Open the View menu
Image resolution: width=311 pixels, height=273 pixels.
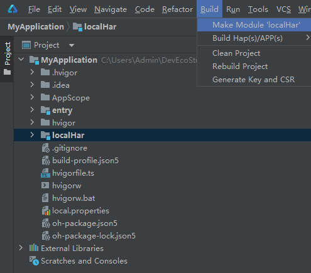[78, 9]
